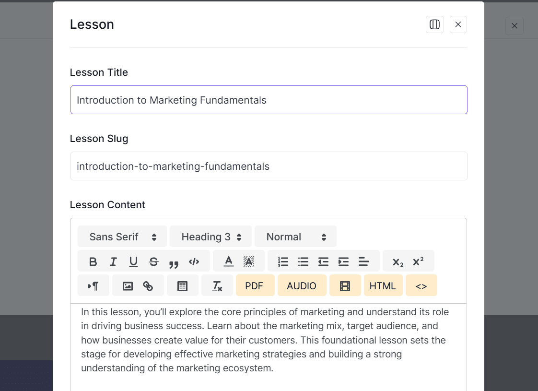The width and height of the screenshot is (538, 391).
Task: Insert a code block
Action: pyautogui.click(x=194, y=261)
